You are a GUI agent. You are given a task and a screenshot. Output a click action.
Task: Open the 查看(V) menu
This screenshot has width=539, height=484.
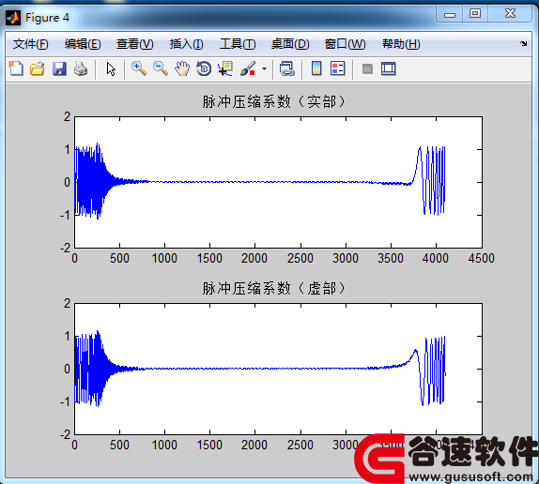pos(135,44)
